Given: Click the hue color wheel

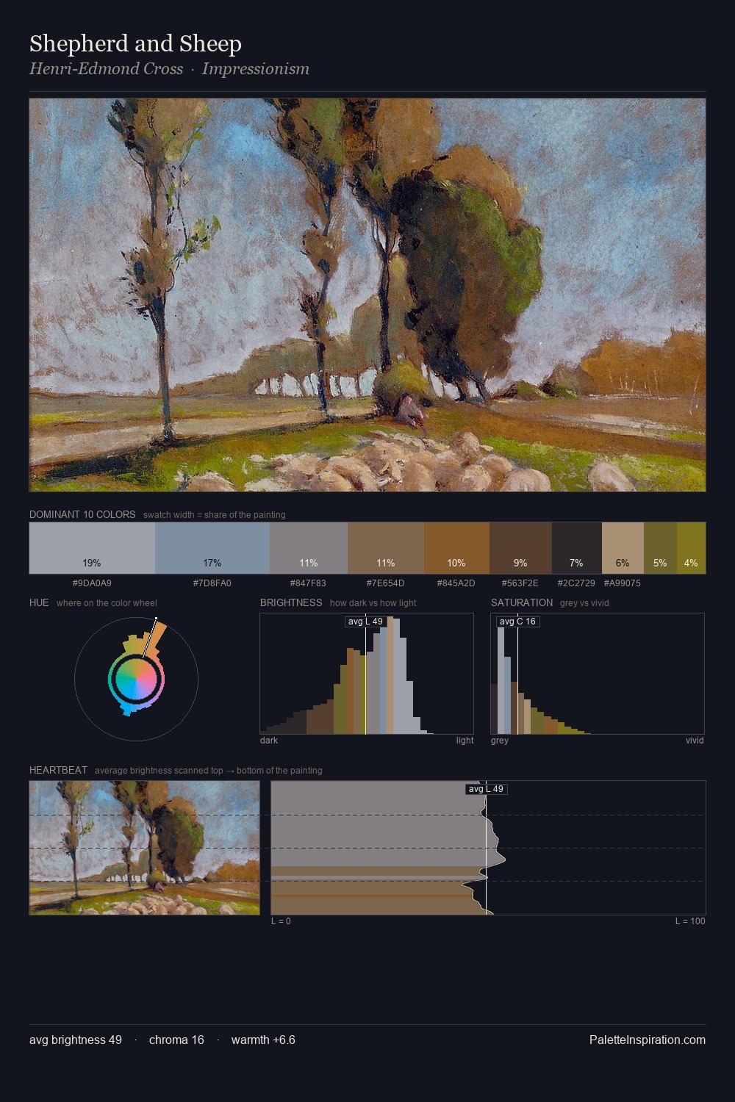Looking at the screenshot, I should (136, 680).
